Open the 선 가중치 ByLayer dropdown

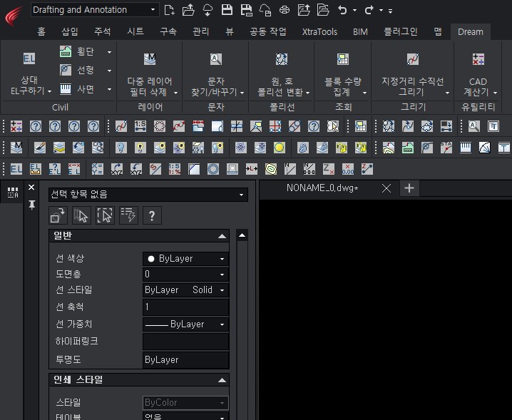185,324
